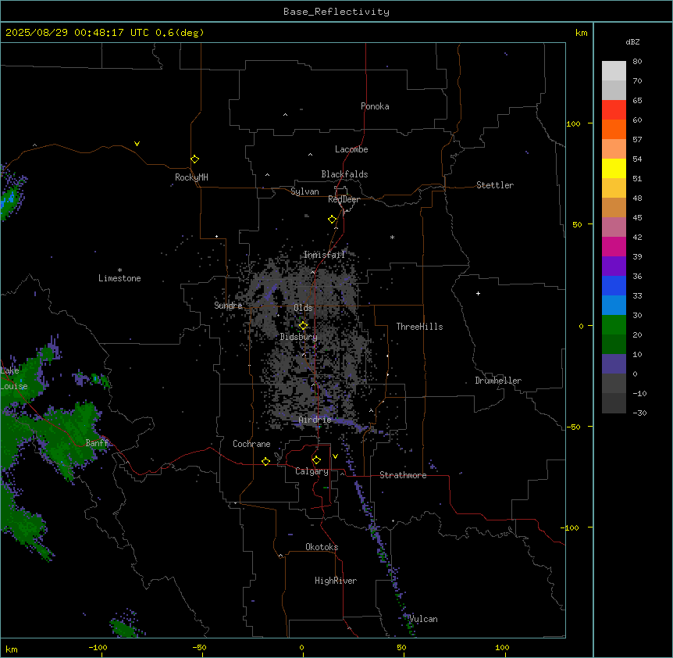Select the Lacombe city label
673x658 pixels.
[x=351, y=149]
